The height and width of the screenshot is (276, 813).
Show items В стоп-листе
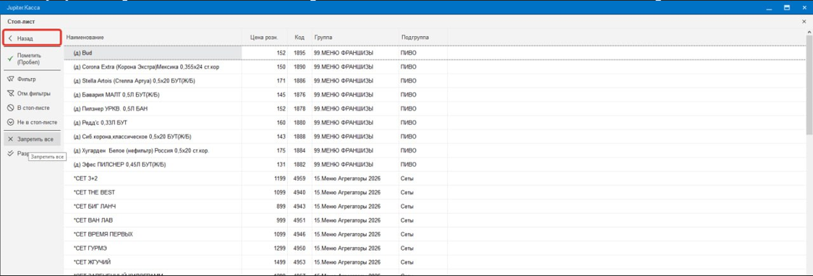point(32,108)
